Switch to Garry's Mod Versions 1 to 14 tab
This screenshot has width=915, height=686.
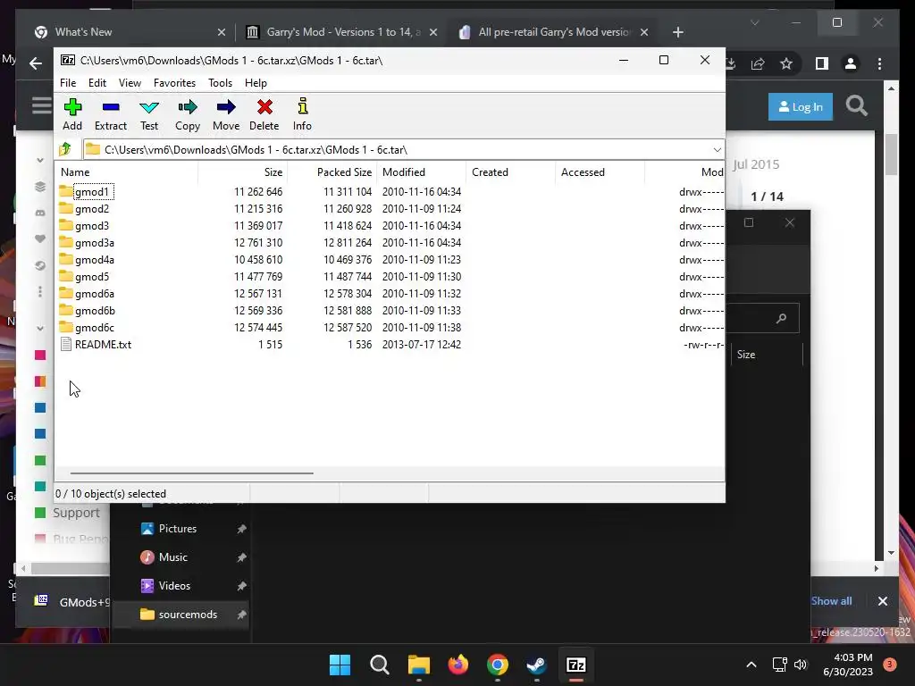[343, 32]
